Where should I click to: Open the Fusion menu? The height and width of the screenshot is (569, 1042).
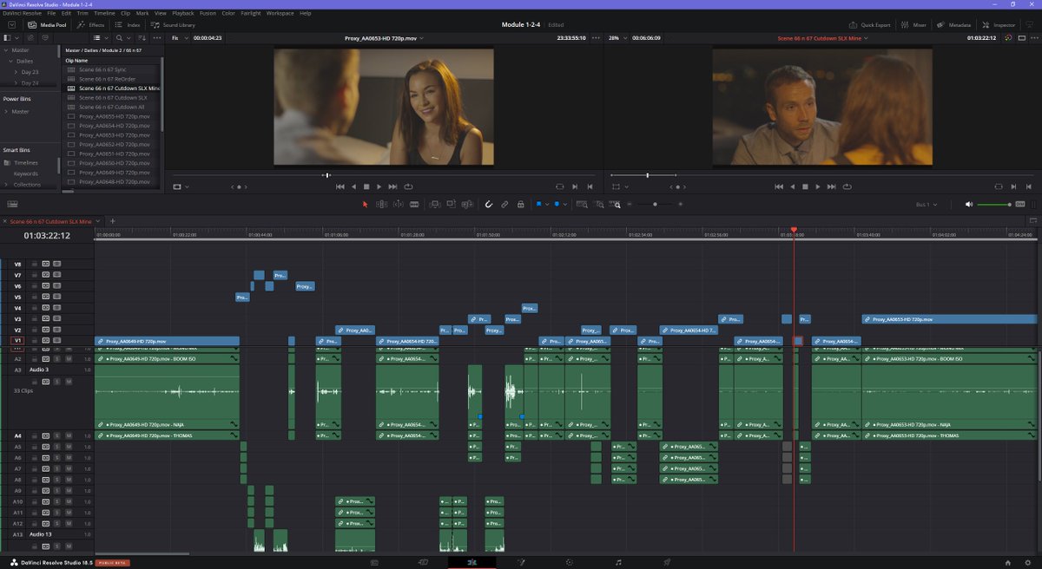pyautogui.click(x=208, y=13)
